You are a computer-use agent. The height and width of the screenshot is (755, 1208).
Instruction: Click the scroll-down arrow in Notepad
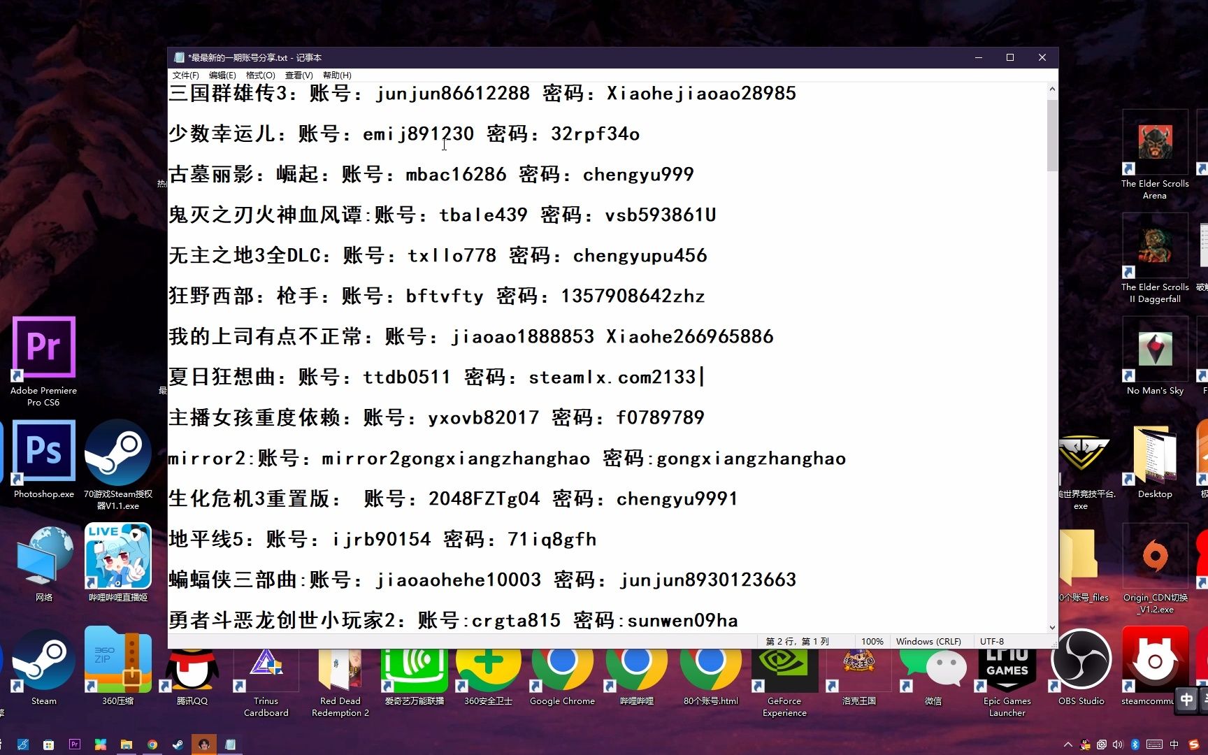tap(1052, 627)
